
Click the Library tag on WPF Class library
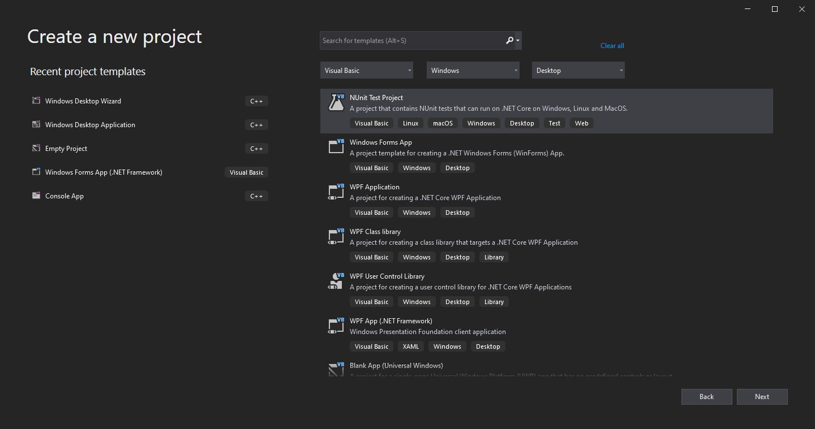(x=494, y=257)
